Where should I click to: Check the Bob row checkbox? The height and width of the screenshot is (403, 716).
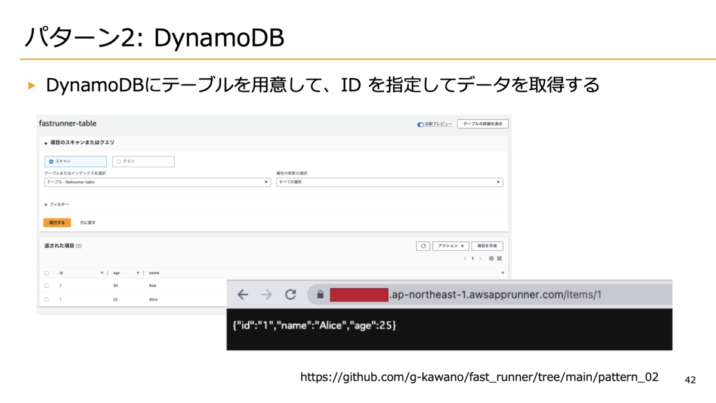tap(47, 285)
